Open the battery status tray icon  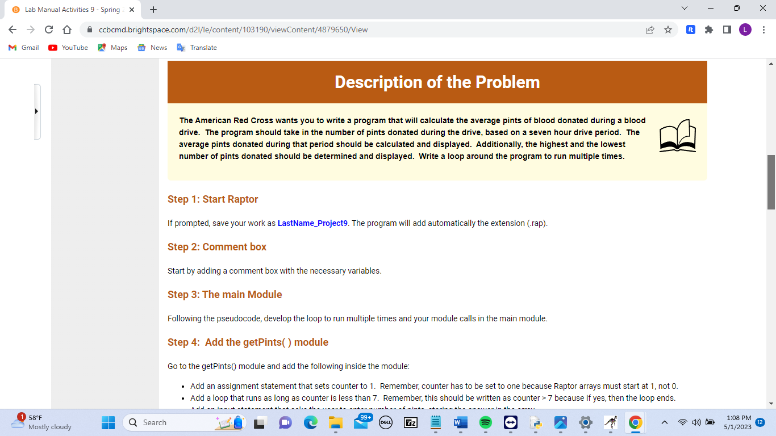(x=710, y=422)
